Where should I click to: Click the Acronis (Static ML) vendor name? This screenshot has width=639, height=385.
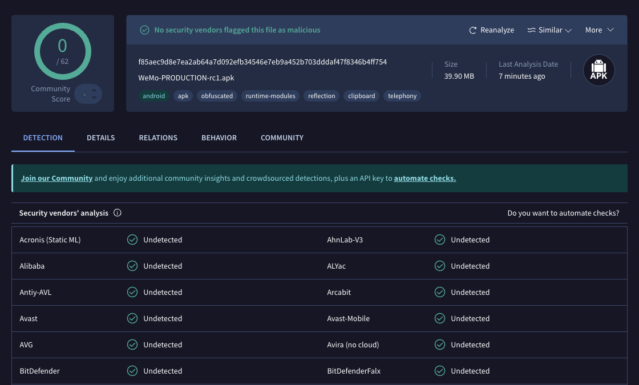point(50,240)
